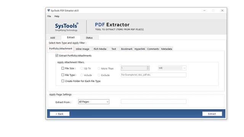Close the PDF Extractor window

point(222,10)
